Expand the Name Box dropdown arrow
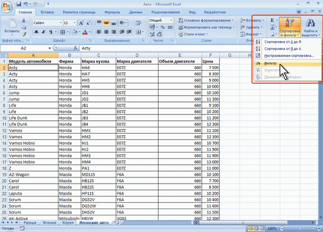Image resolution: width=323 pixels, height=232 pixels. (49, 48)
